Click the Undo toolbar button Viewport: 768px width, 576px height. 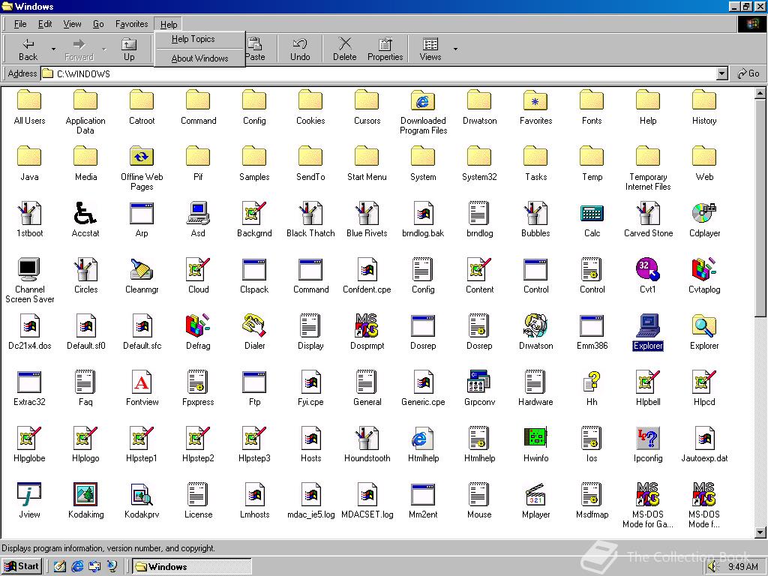pos(300,49)
